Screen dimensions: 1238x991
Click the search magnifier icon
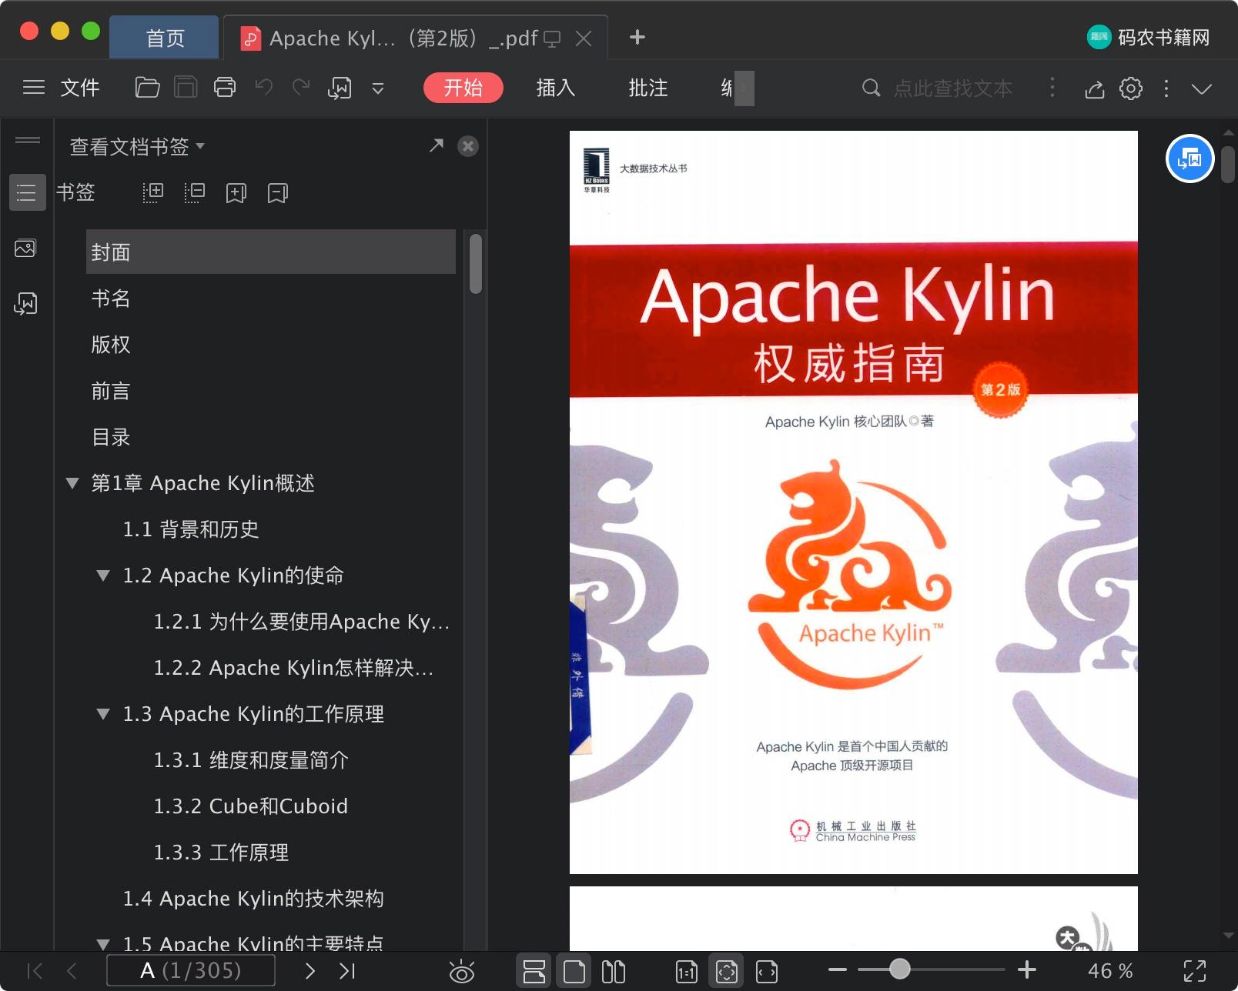coord(871,88)
